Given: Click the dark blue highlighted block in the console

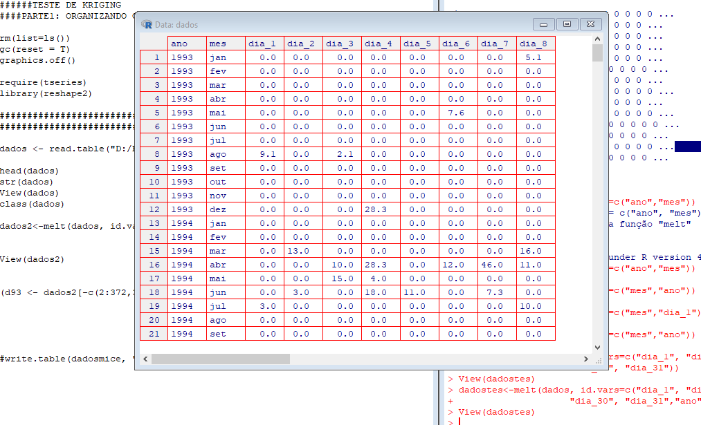Looking at the screenshot, I should [688, 147].
